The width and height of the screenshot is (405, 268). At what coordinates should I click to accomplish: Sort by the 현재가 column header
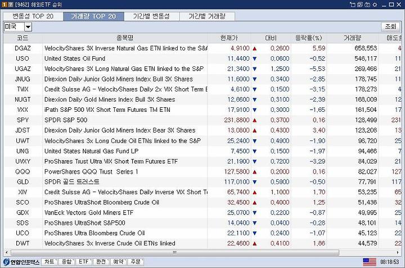[229, 38]
